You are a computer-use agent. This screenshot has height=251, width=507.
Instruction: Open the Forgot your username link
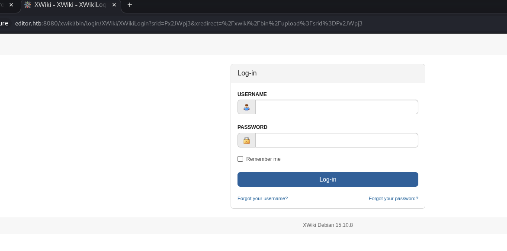[x=263, y=198]
